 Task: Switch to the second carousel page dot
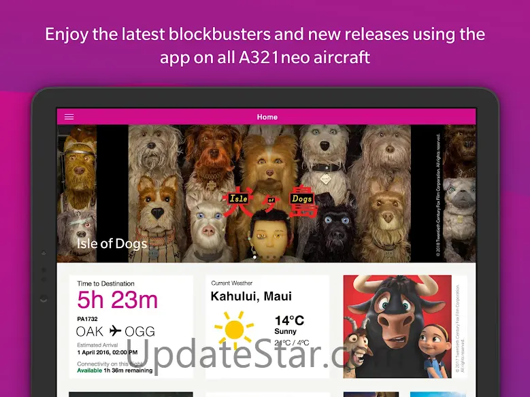point(261,257)
